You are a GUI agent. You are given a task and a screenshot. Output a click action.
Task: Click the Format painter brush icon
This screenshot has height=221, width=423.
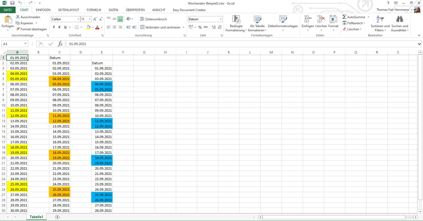[x=18, y=29]
